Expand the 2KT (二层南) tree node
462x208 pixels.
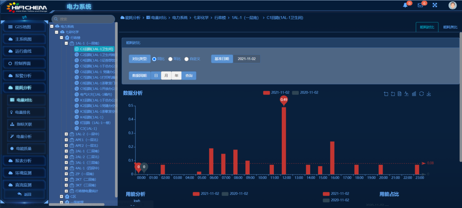click(66, 180)
